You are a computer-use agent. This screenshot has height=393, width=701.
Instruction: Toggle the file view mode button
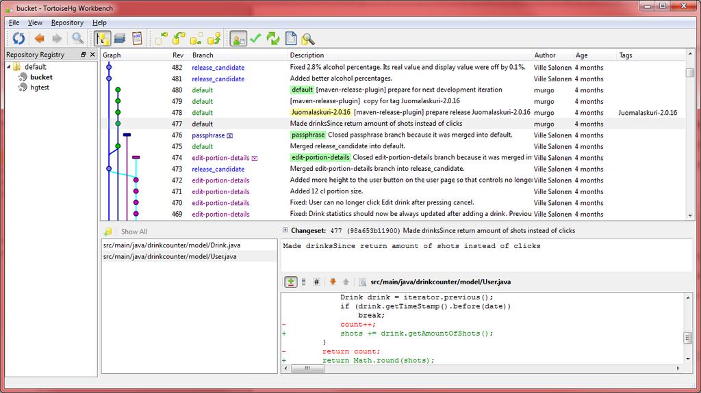303,282
